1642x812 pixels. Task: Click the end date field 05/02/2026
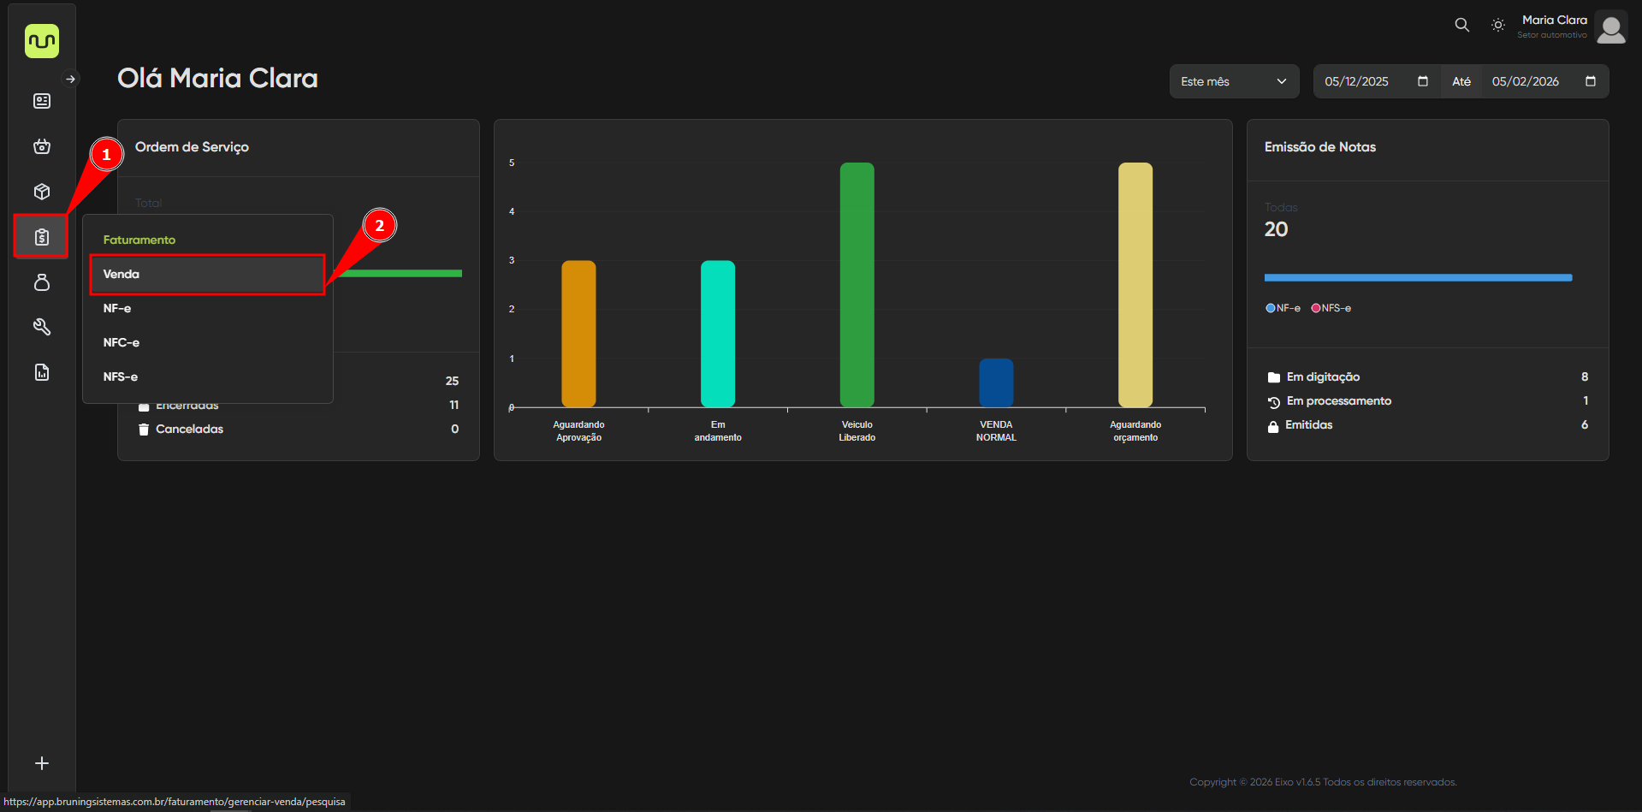[1526, 81]
